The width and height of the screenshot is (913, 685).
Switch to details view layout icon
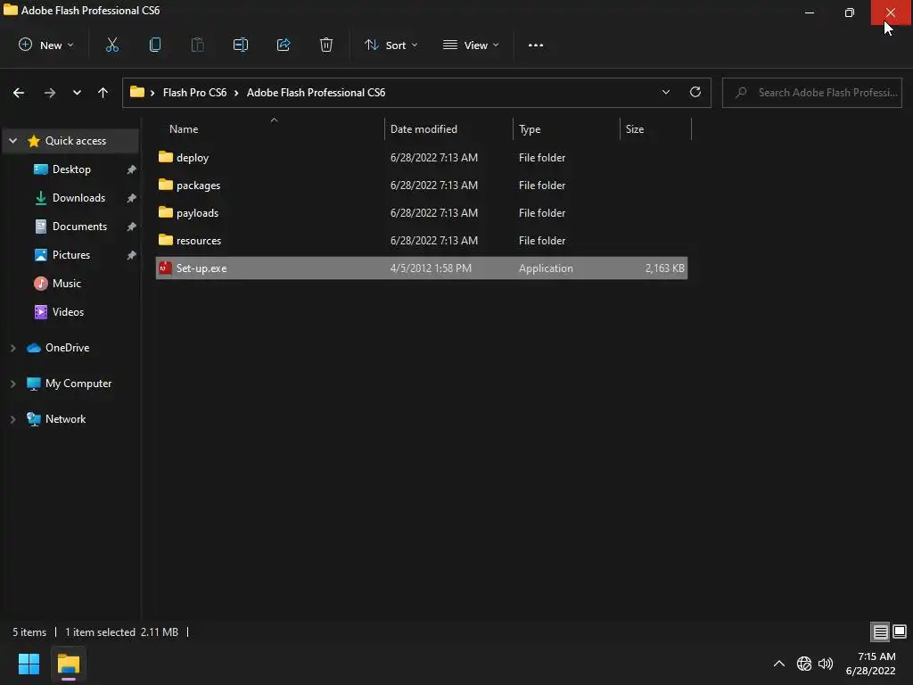tap(880, 631)
